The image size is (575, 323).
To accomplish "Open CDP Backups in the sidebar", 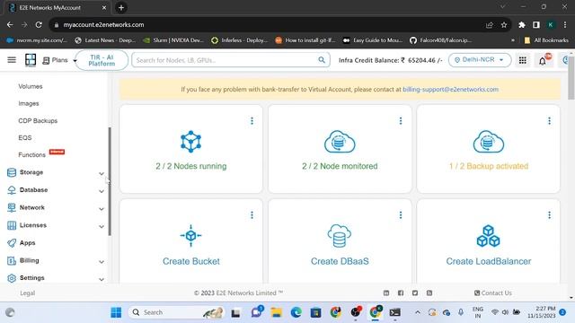I will pos(38,121).
